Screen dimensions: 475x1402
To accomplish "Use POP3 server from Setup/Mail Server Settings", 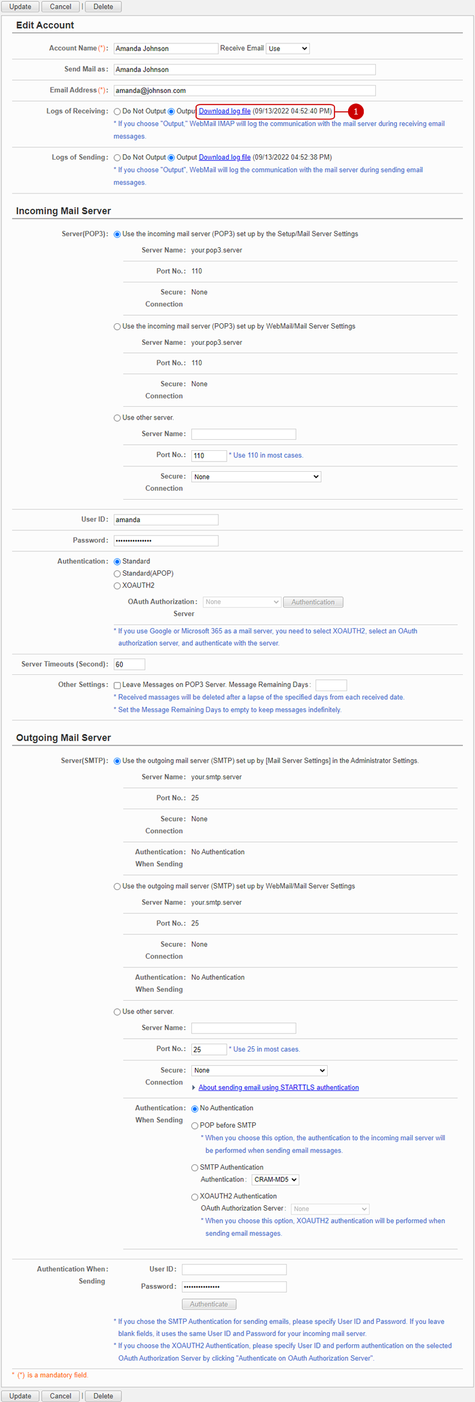I will coord(117,234).
